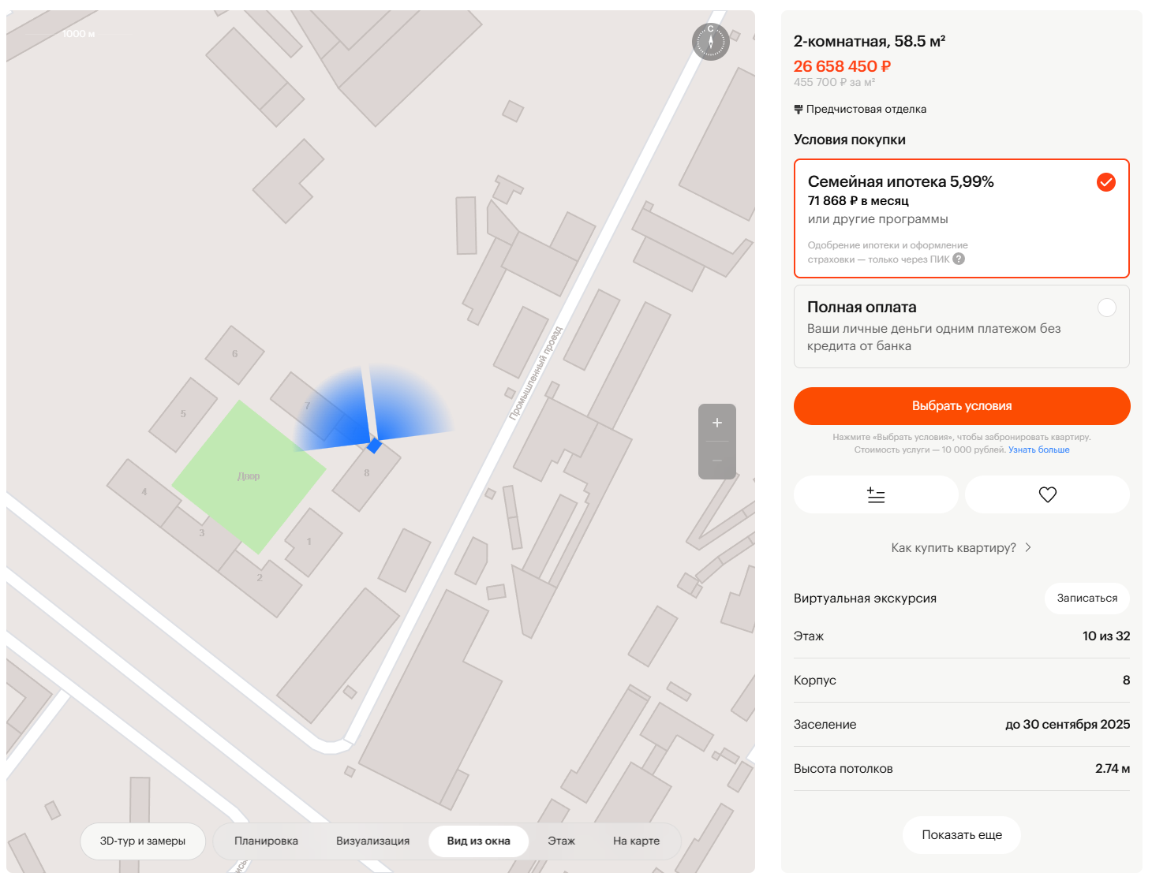Show the На карте tab

pos(636,841)
